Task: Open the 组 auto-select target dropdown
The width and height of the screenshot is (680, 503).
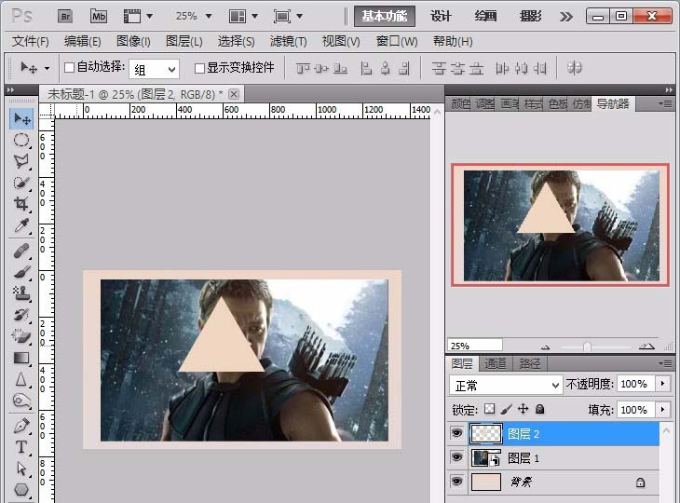Action: click(154, 69)
